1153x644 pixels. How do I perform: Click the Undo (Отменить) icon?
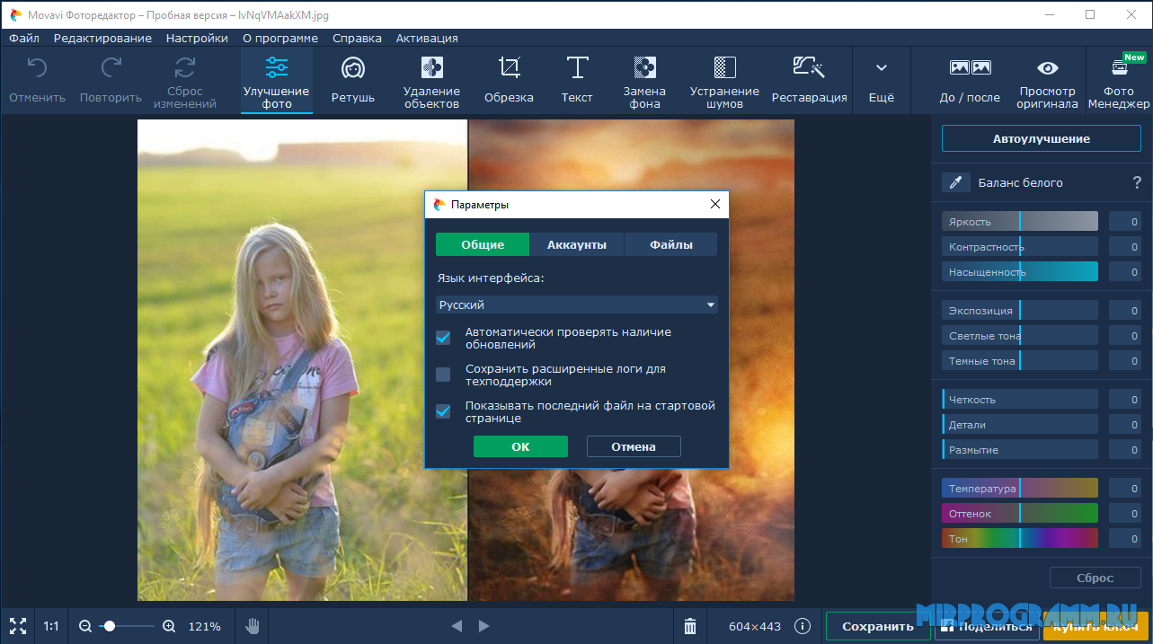(37, 67)
